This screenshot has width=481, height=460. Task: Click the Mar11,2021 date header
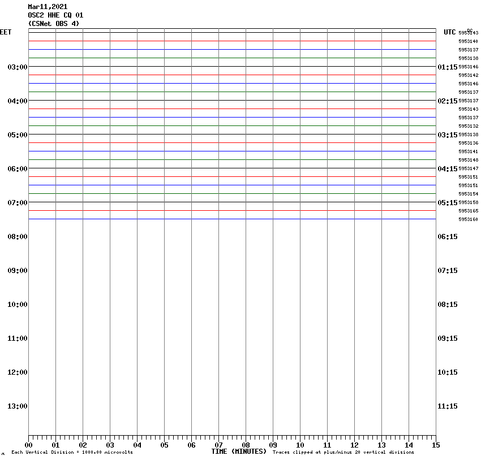point(48,7)
